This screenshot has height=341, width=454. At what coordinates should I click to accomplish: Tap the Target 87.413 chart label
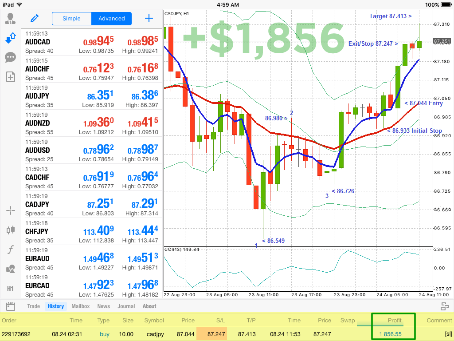click(390, 16)
